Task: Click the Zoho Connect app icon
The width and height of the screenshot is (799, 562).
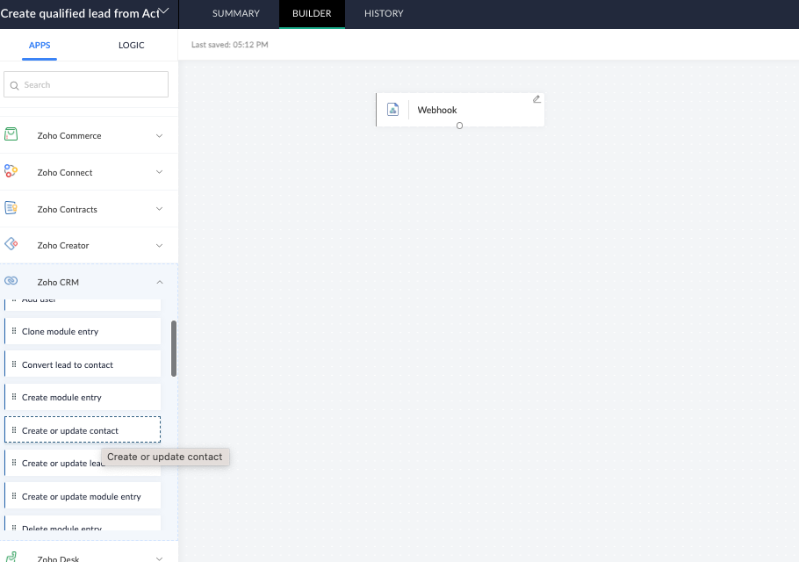Action: tap(11, 171)
